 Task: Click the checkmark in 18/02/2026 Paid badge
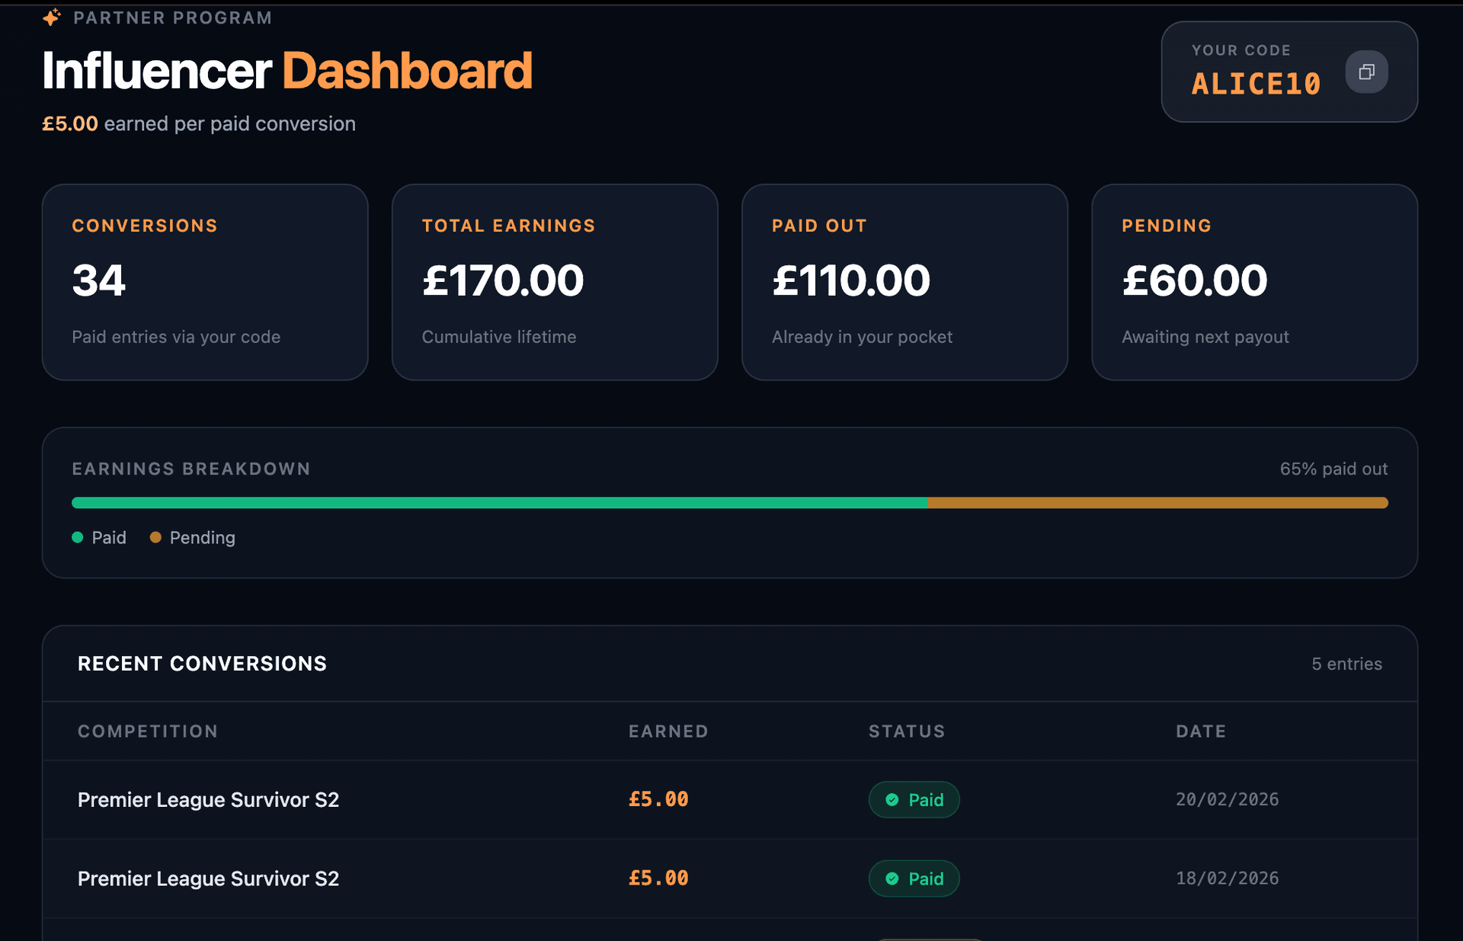pyautogui.click(x=892, y=879)
